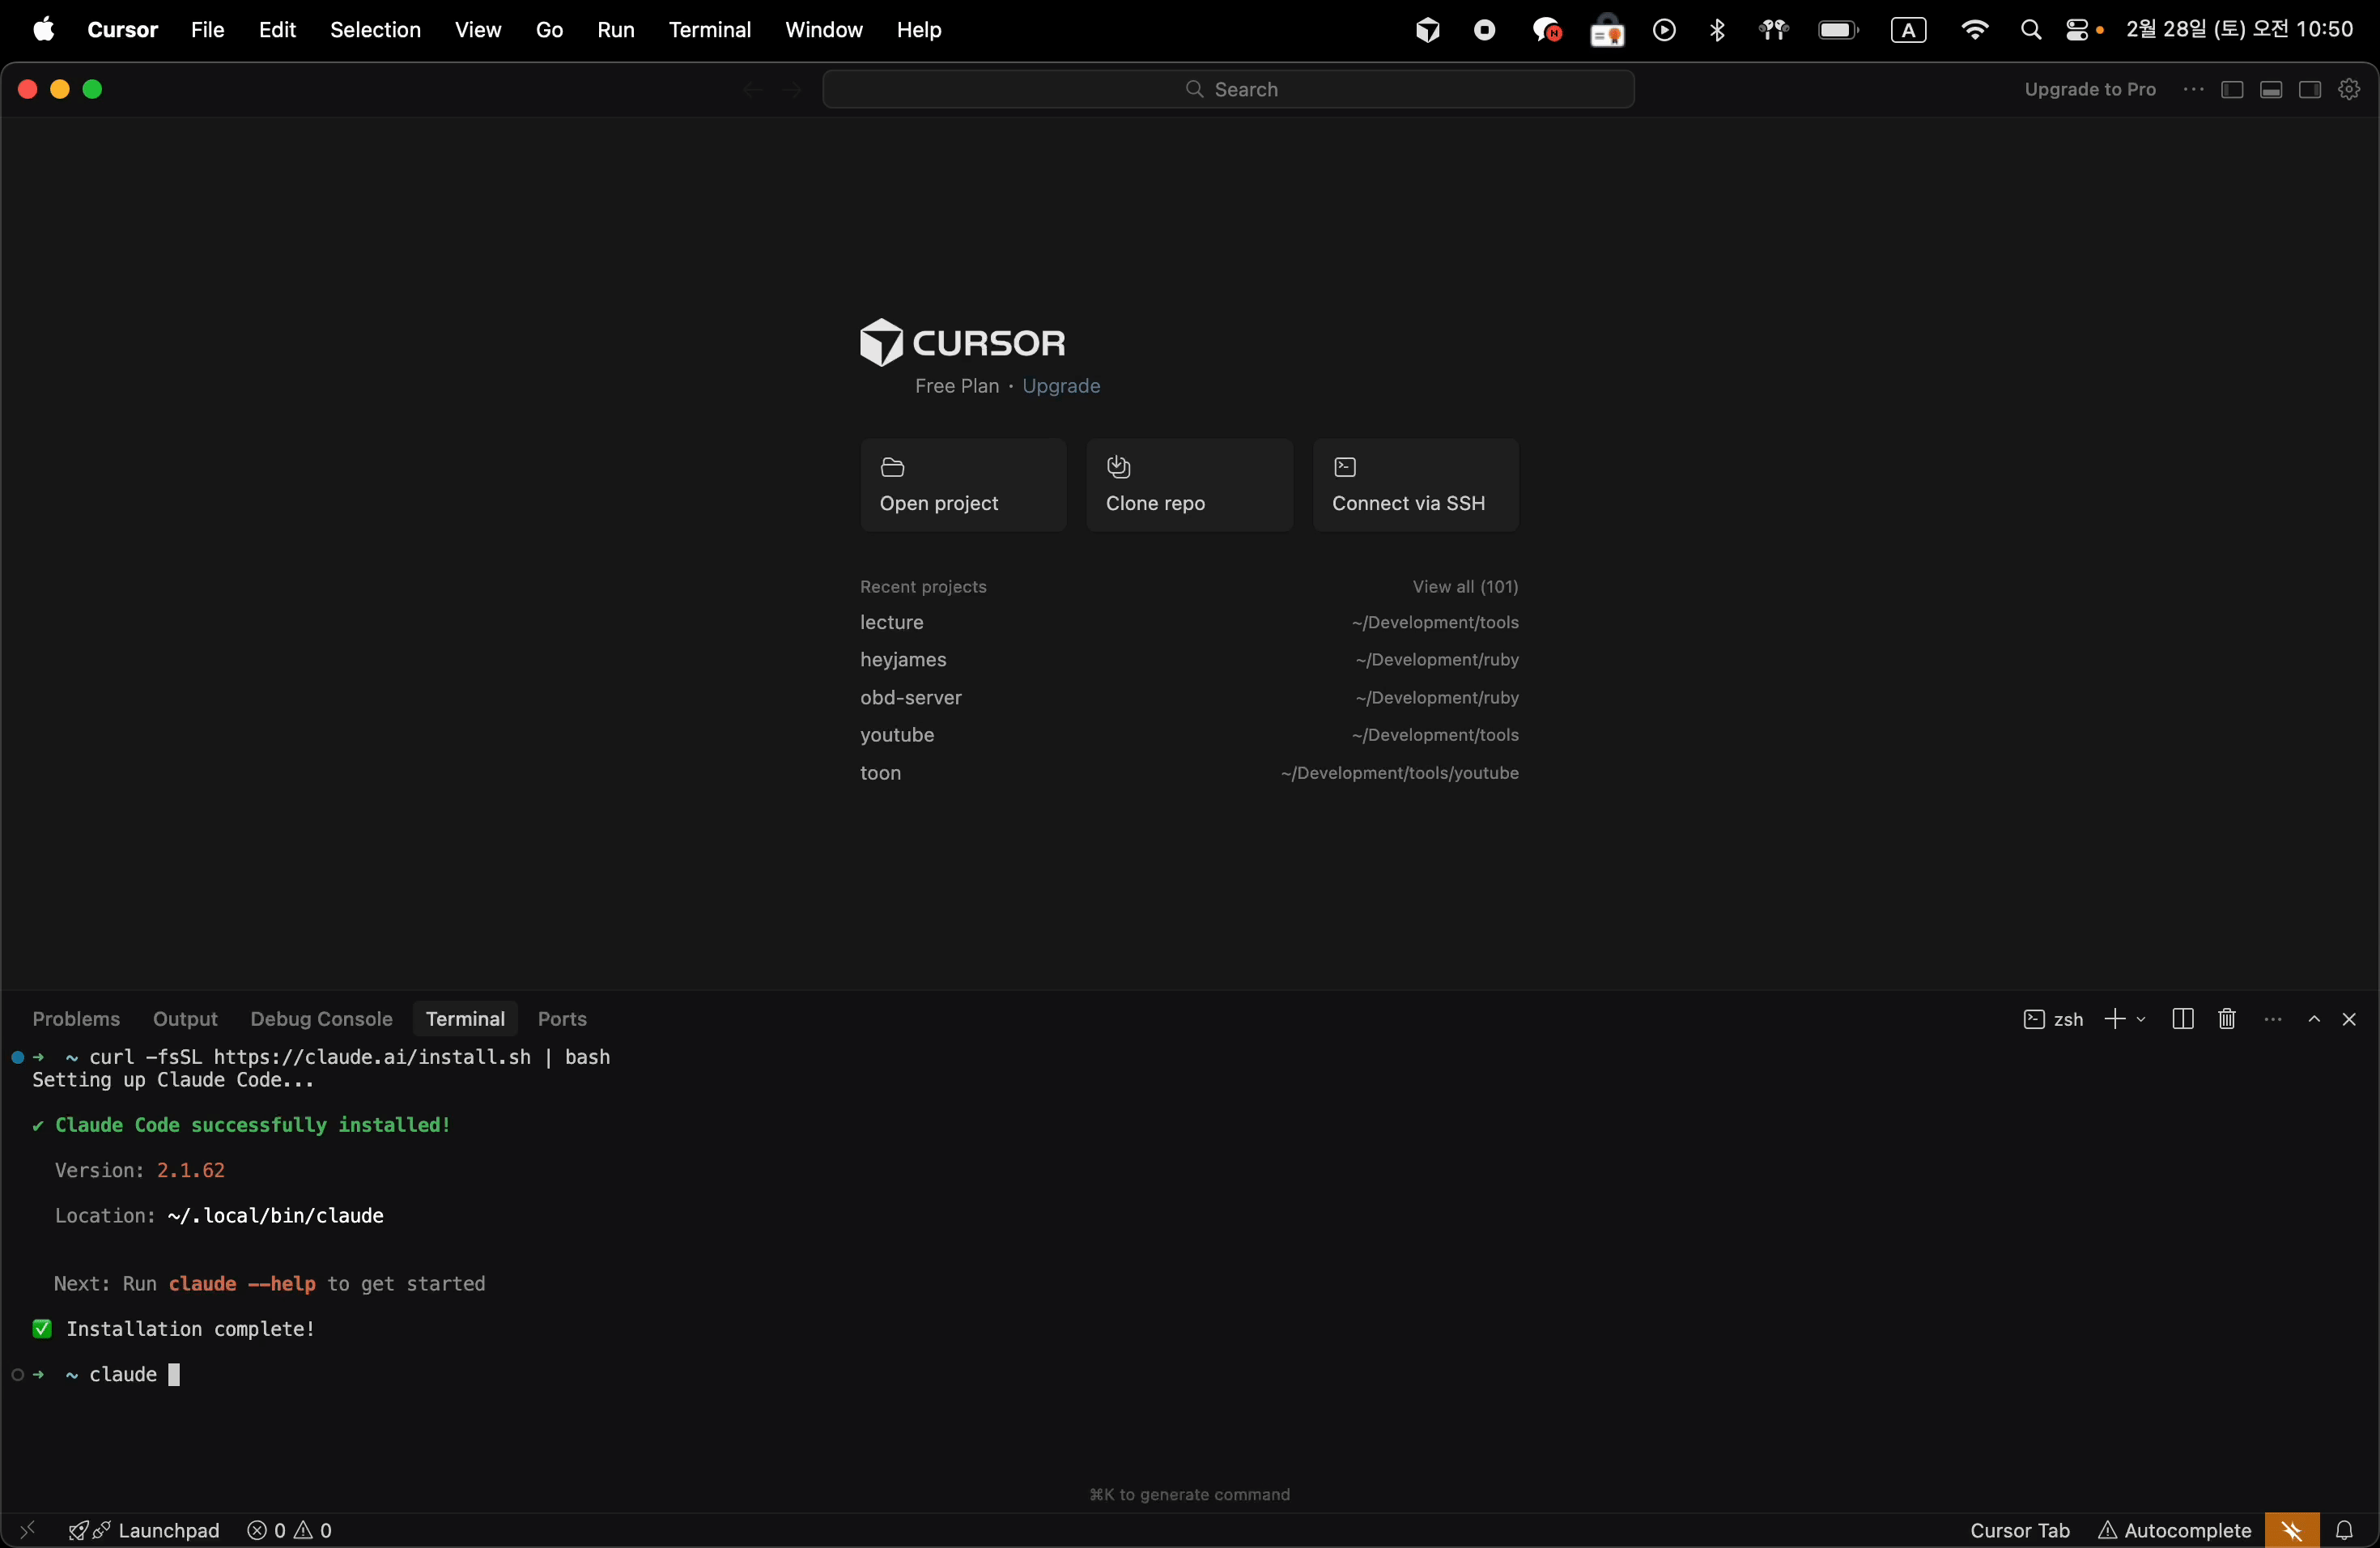Click the AirPods icon in menu bar
Viewport: 2380px width, 1548px height.
1774,31
